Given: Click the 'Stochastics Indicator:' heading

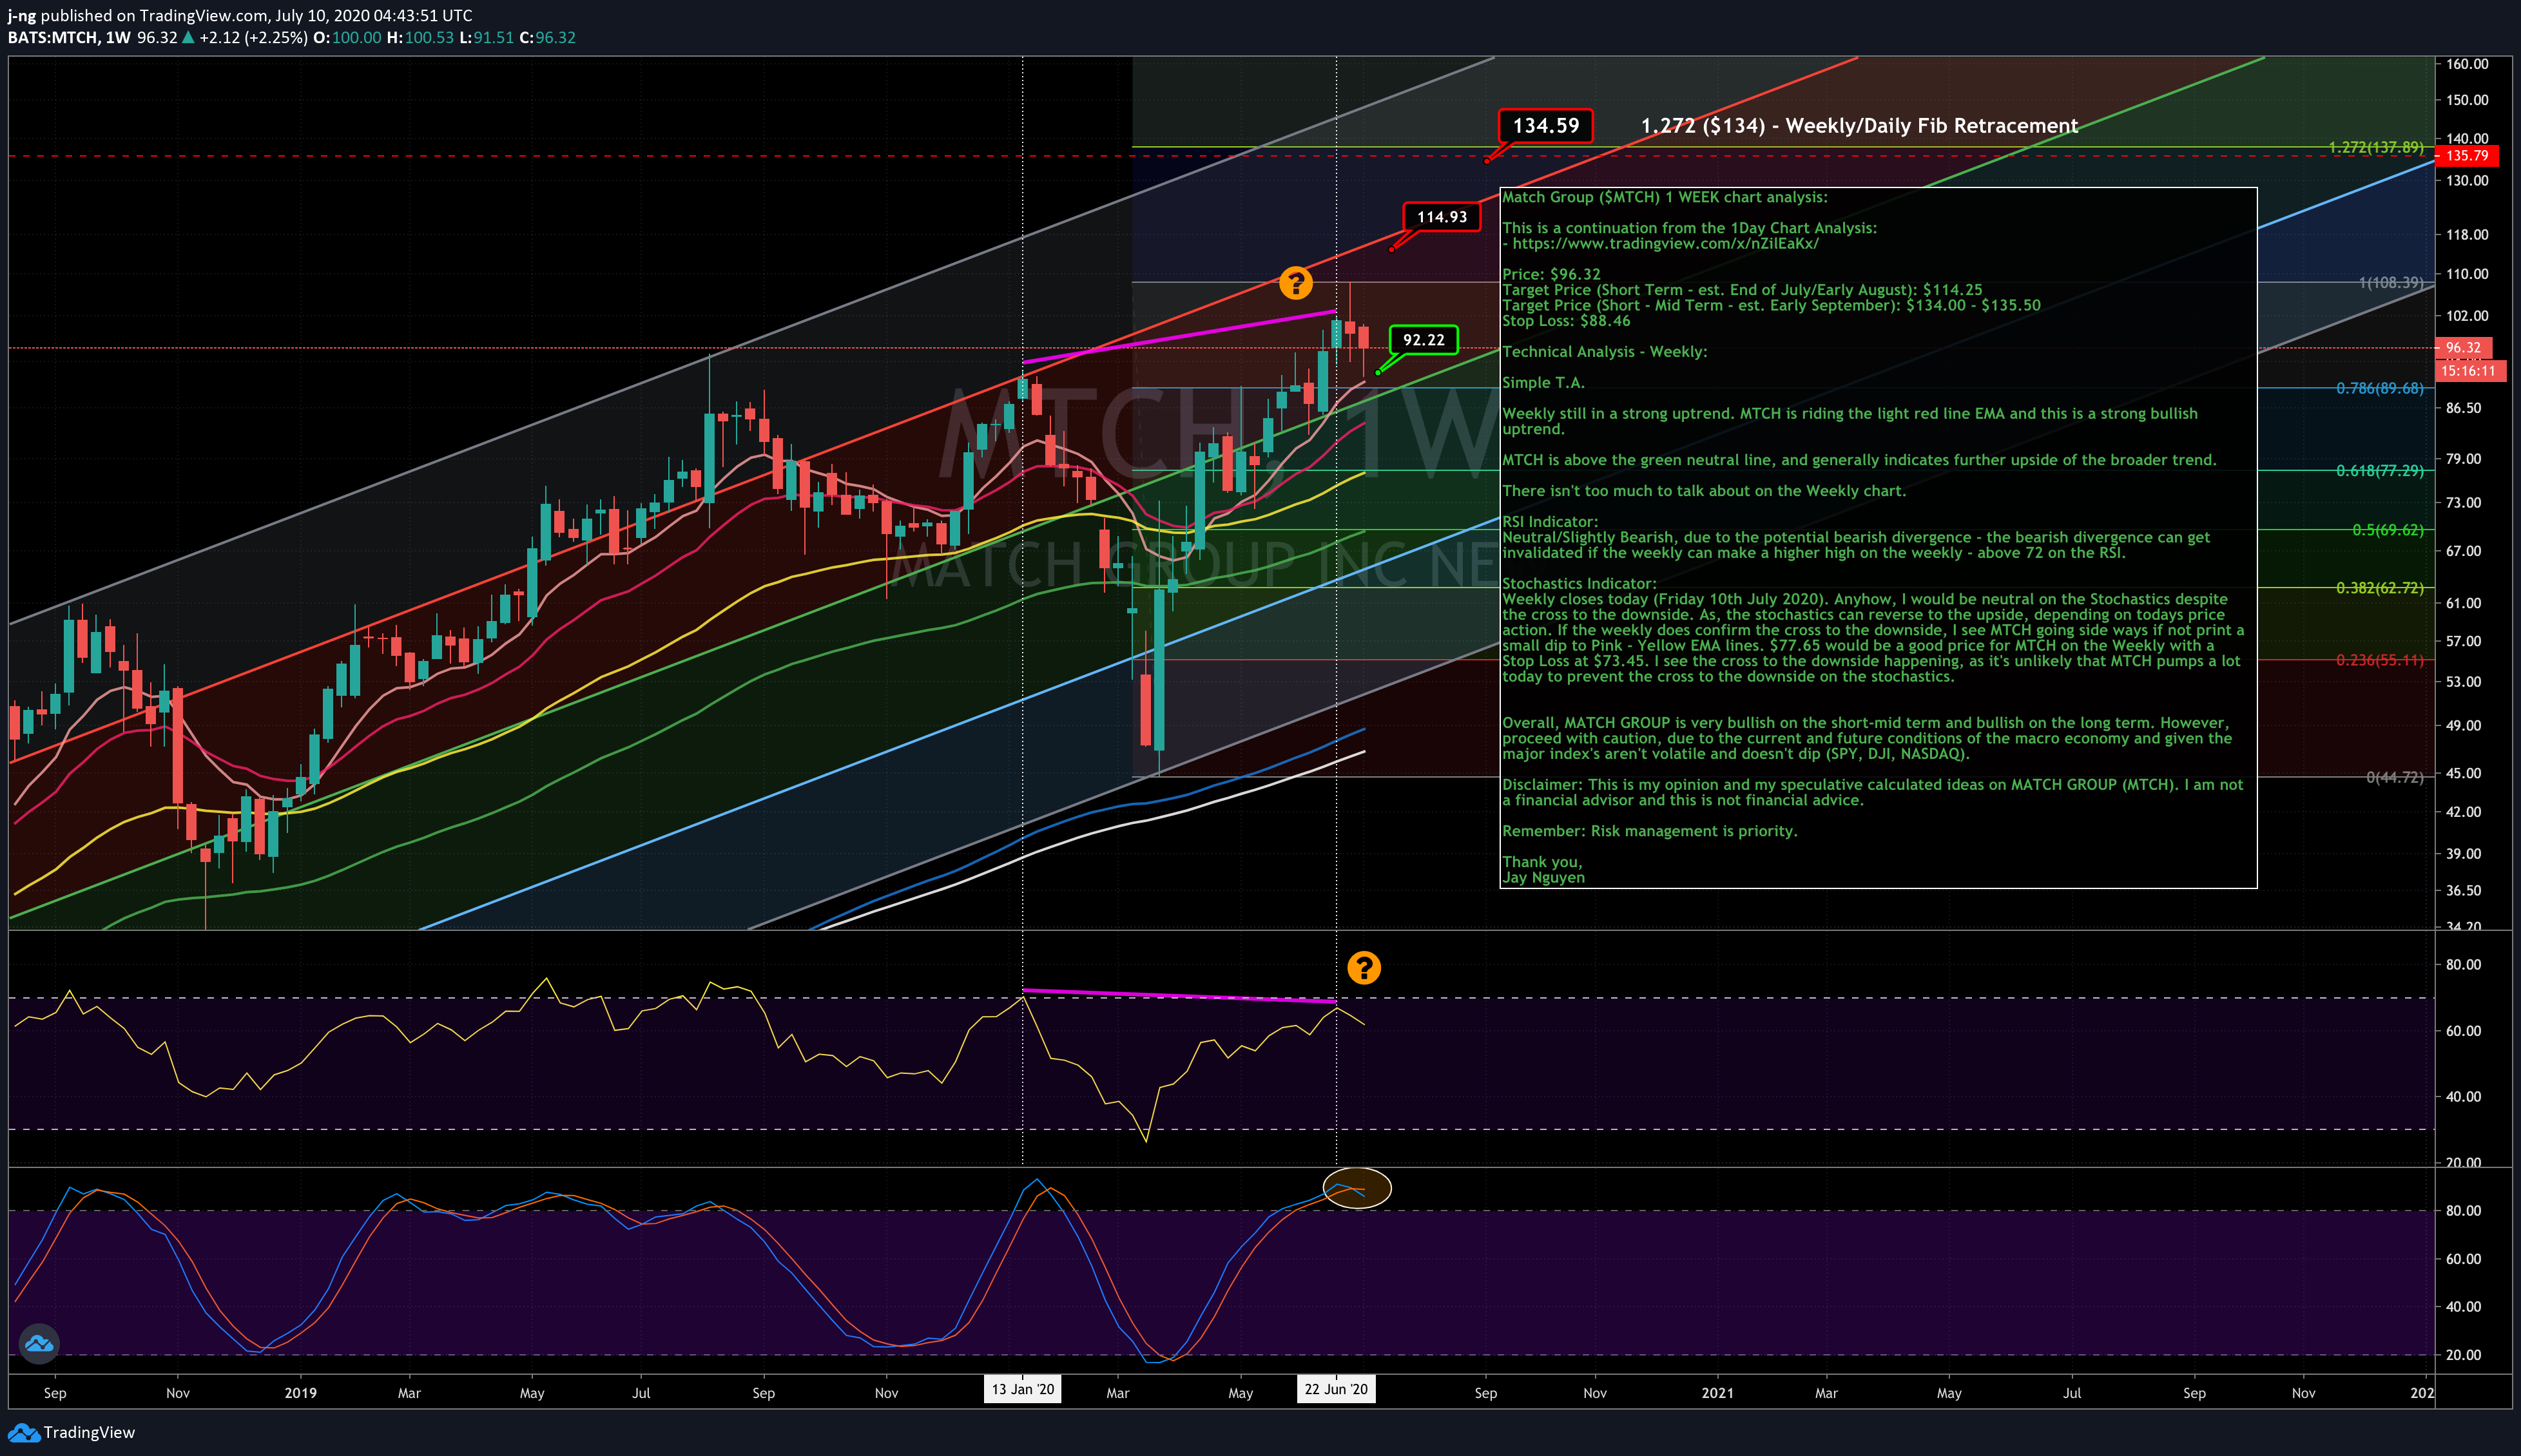Looking at the screenshot, I should tap(1579, 584).
